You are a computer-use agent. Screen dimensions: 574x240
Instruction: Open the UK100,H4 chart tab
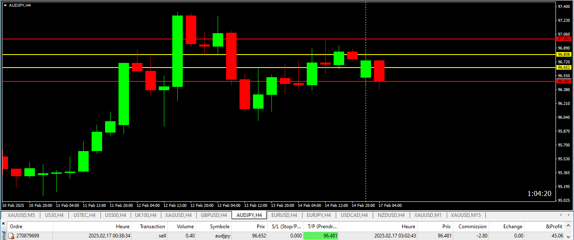(145, 215)
